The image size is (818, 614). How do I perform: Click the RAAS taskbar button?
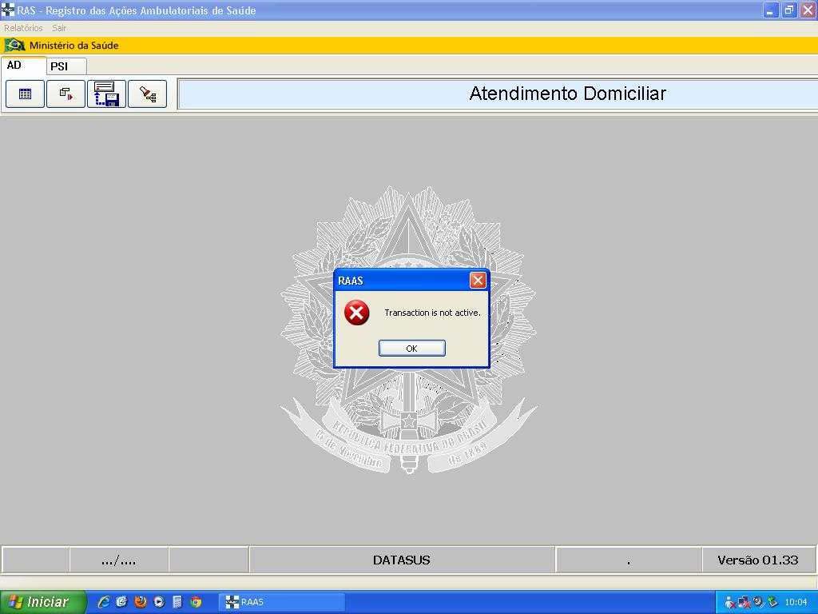(x=281, y=602)
